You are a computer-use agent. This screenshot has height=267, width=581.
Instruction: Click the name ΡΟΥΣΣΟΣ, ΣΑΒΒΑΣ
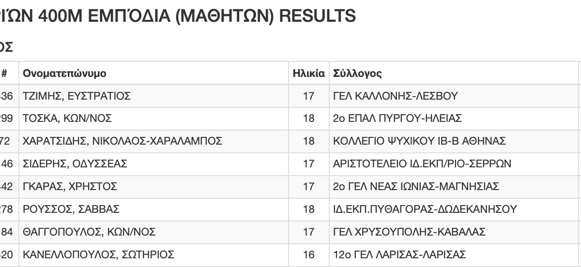(x=71, y=209)
